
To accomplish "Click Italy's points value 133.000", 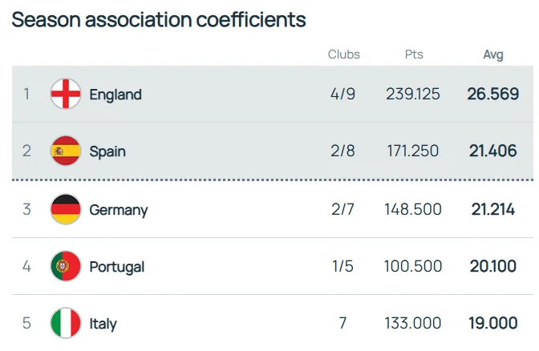I will (413, 323).
